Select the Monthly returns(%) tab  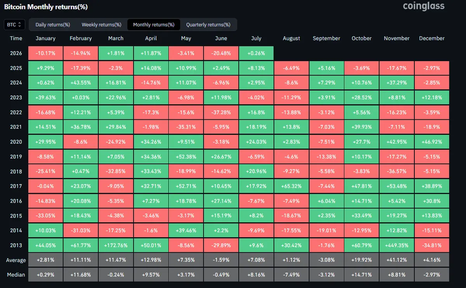[x=154, y=24]
